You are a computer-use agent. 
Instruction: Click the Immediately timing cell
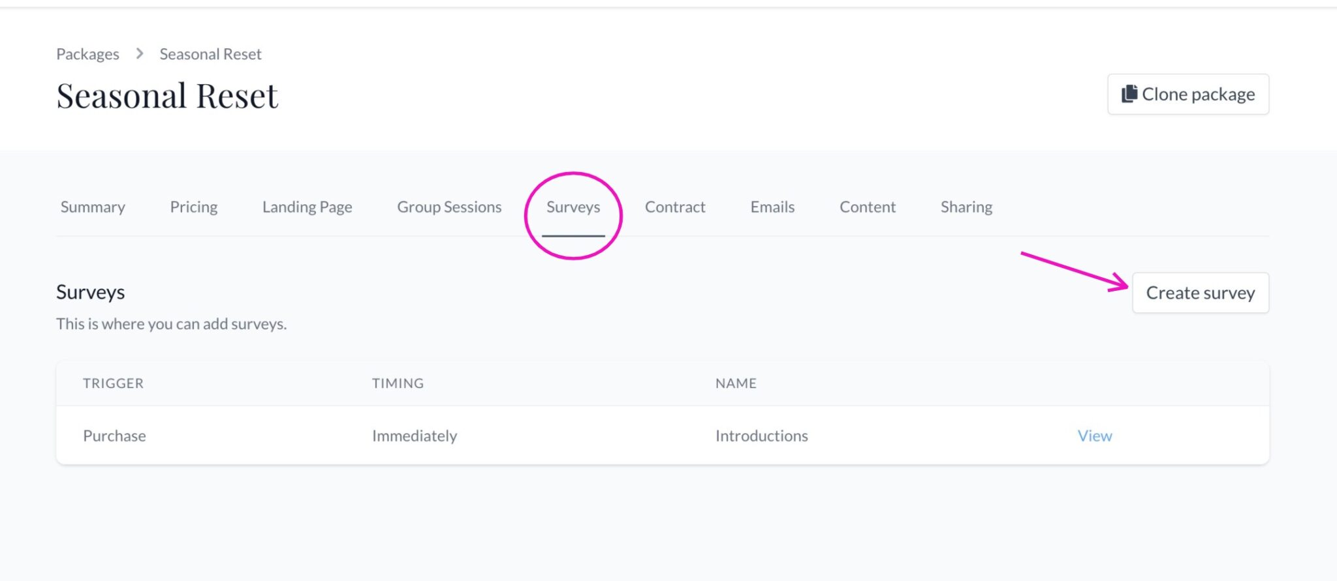click(x=415, y=436)
